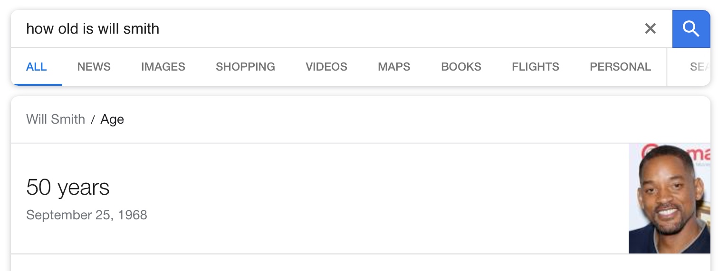Click the 'Age' breadcrumb label
The width and height of the screenshot is (728, 271).
(x=112, y=120)
